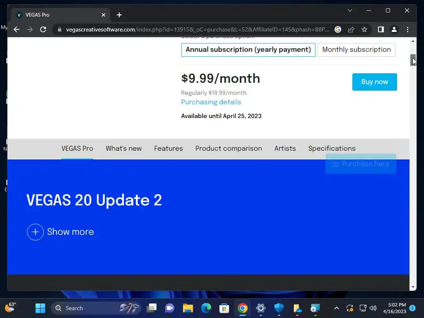Open the Chat app on the taskbar
The height and width of the screenshot is (318, 424).
coord(169,308)
